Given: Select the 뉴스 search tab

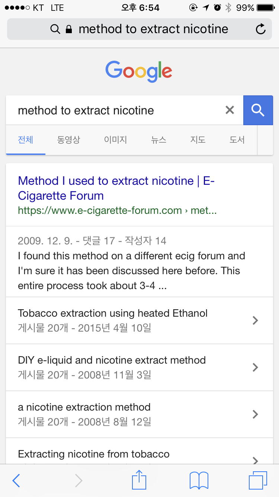Looking at the screenshot, I should [159, 140].
